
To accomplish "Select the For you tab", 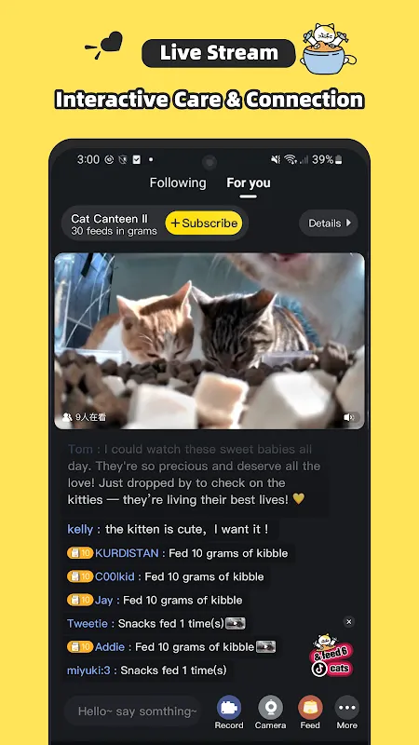I will (249, 183).
